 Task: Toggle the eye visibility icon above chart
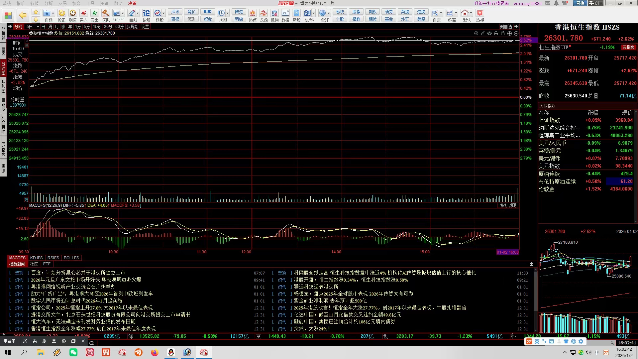pyautogui.click(x=489, y=33)
